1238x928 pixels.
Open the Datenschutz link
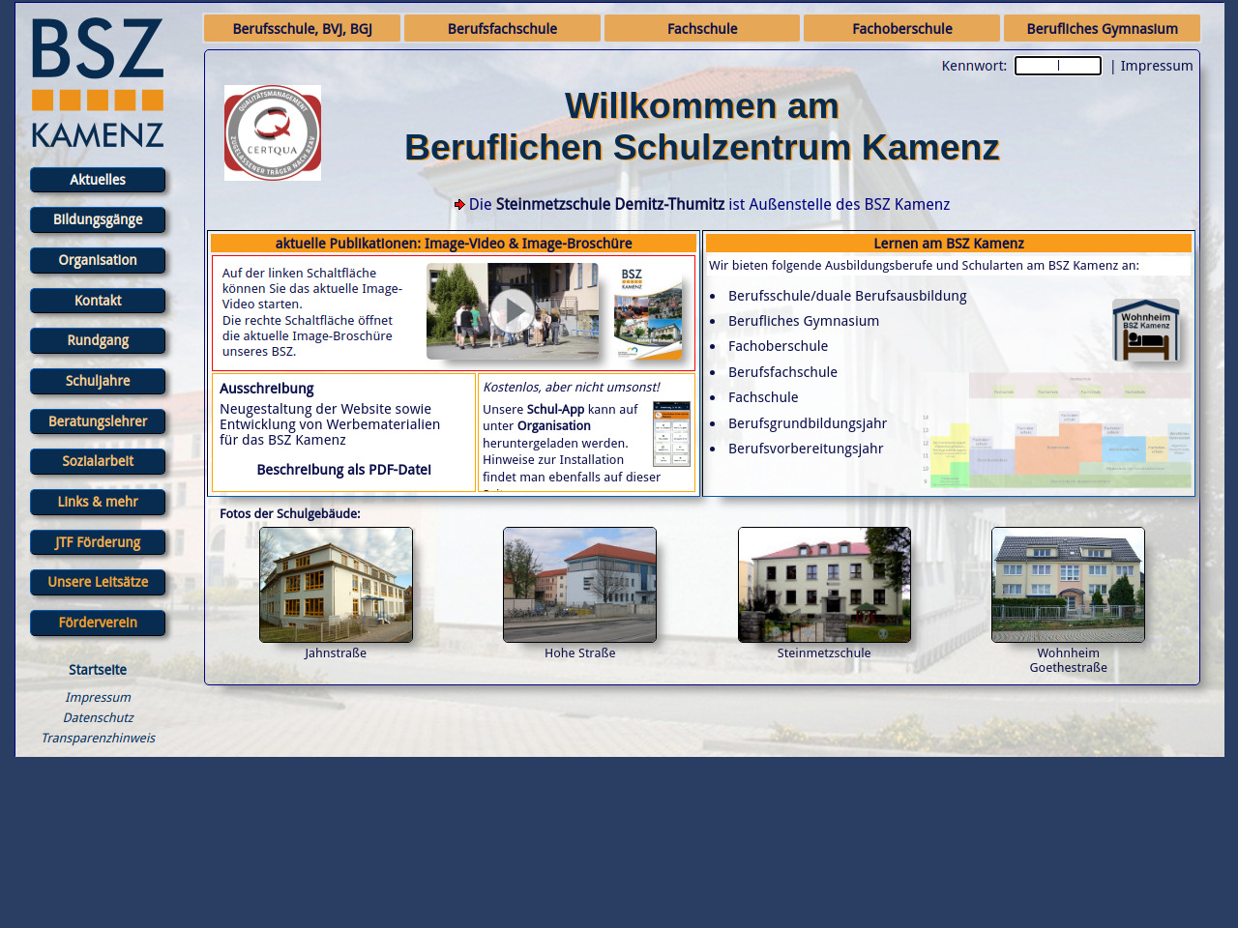pyautogui.click(x=98, y=717)
